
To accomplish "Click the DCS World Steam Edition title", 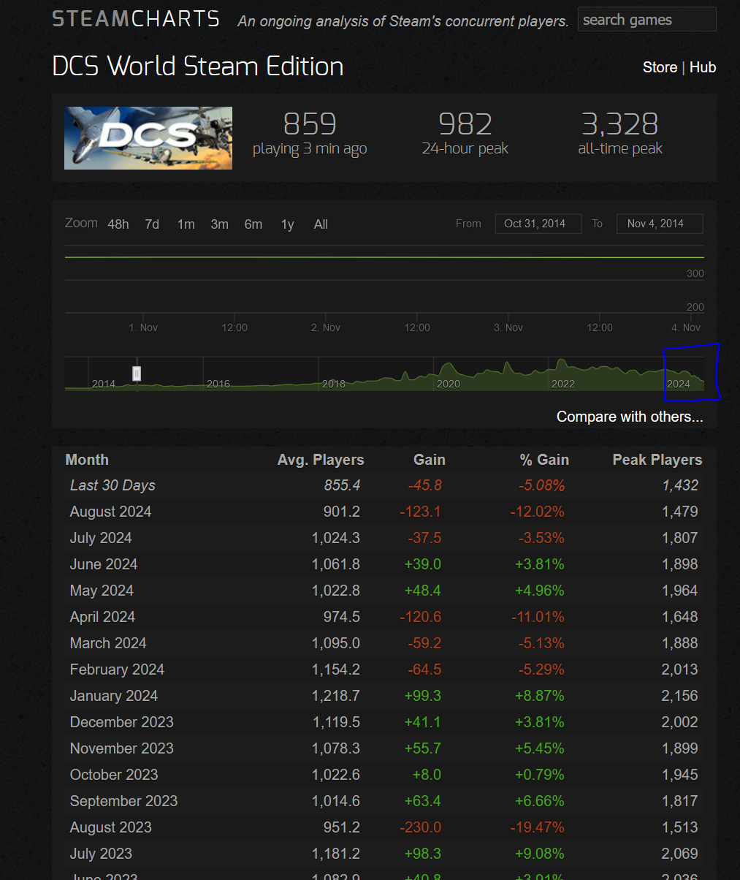I will [198, 67].
